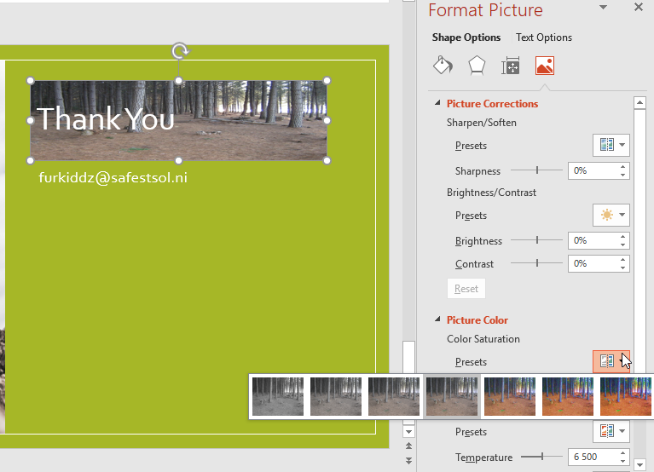Decrease Sharpness with the down stepper

[x=622, y=175]
